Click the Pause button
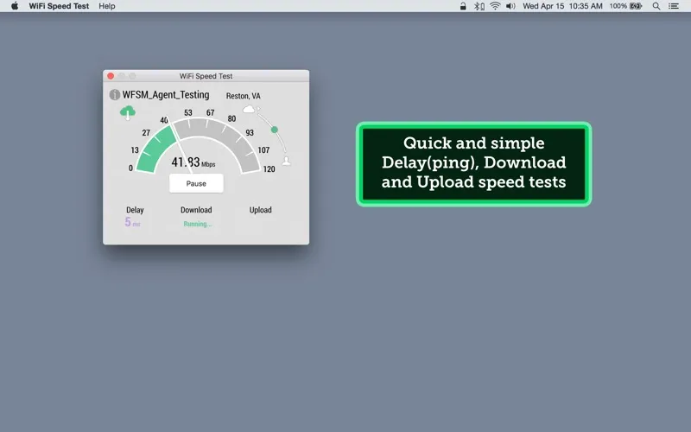The width and height of the screenshot is (691, 432). click(196, 183)
